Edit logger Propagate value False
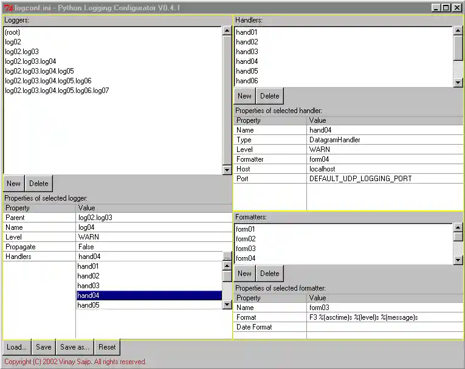Viewport: 465px width, 369px height. pyautogui.click(x=154, y=247)
